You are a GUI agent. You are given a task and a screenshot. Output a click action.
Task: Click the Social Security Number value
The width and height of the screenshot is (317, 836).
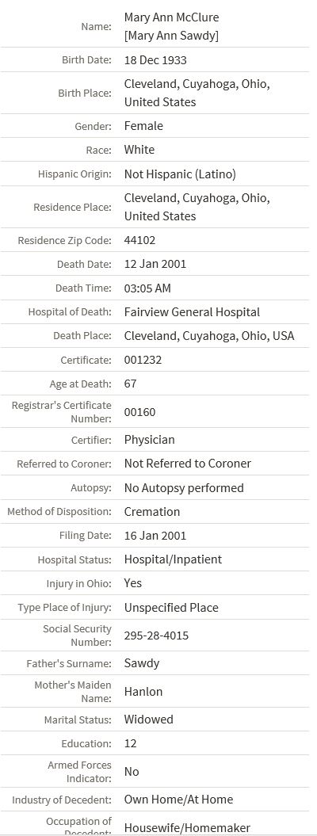pos(156,636)
